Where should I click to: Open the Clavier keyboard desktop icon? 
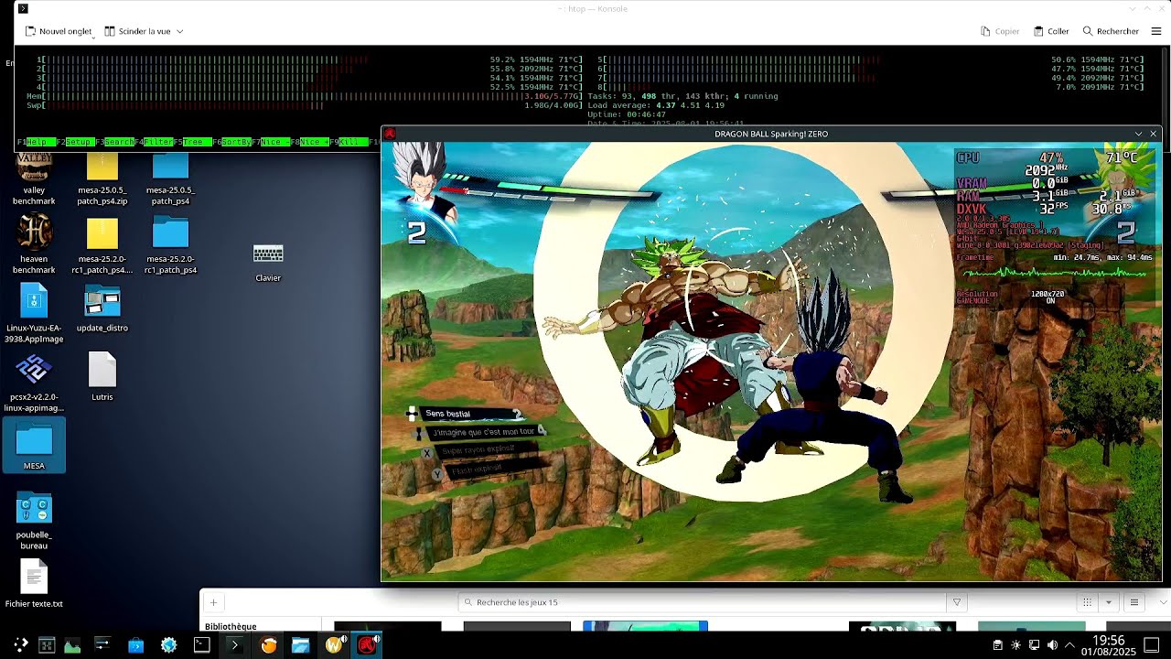pos(268,263)
